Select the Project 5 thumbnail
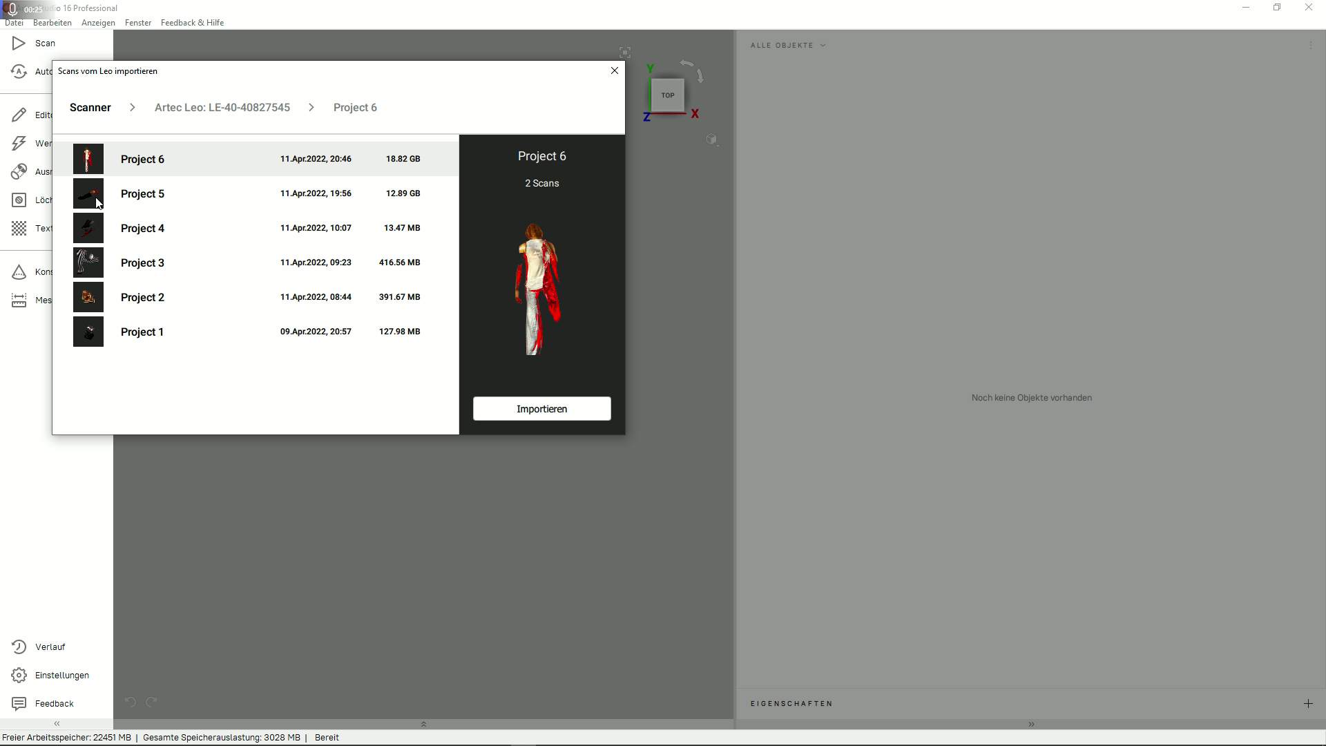Screen dimensions: 1326x746 [x=88, y=193]
